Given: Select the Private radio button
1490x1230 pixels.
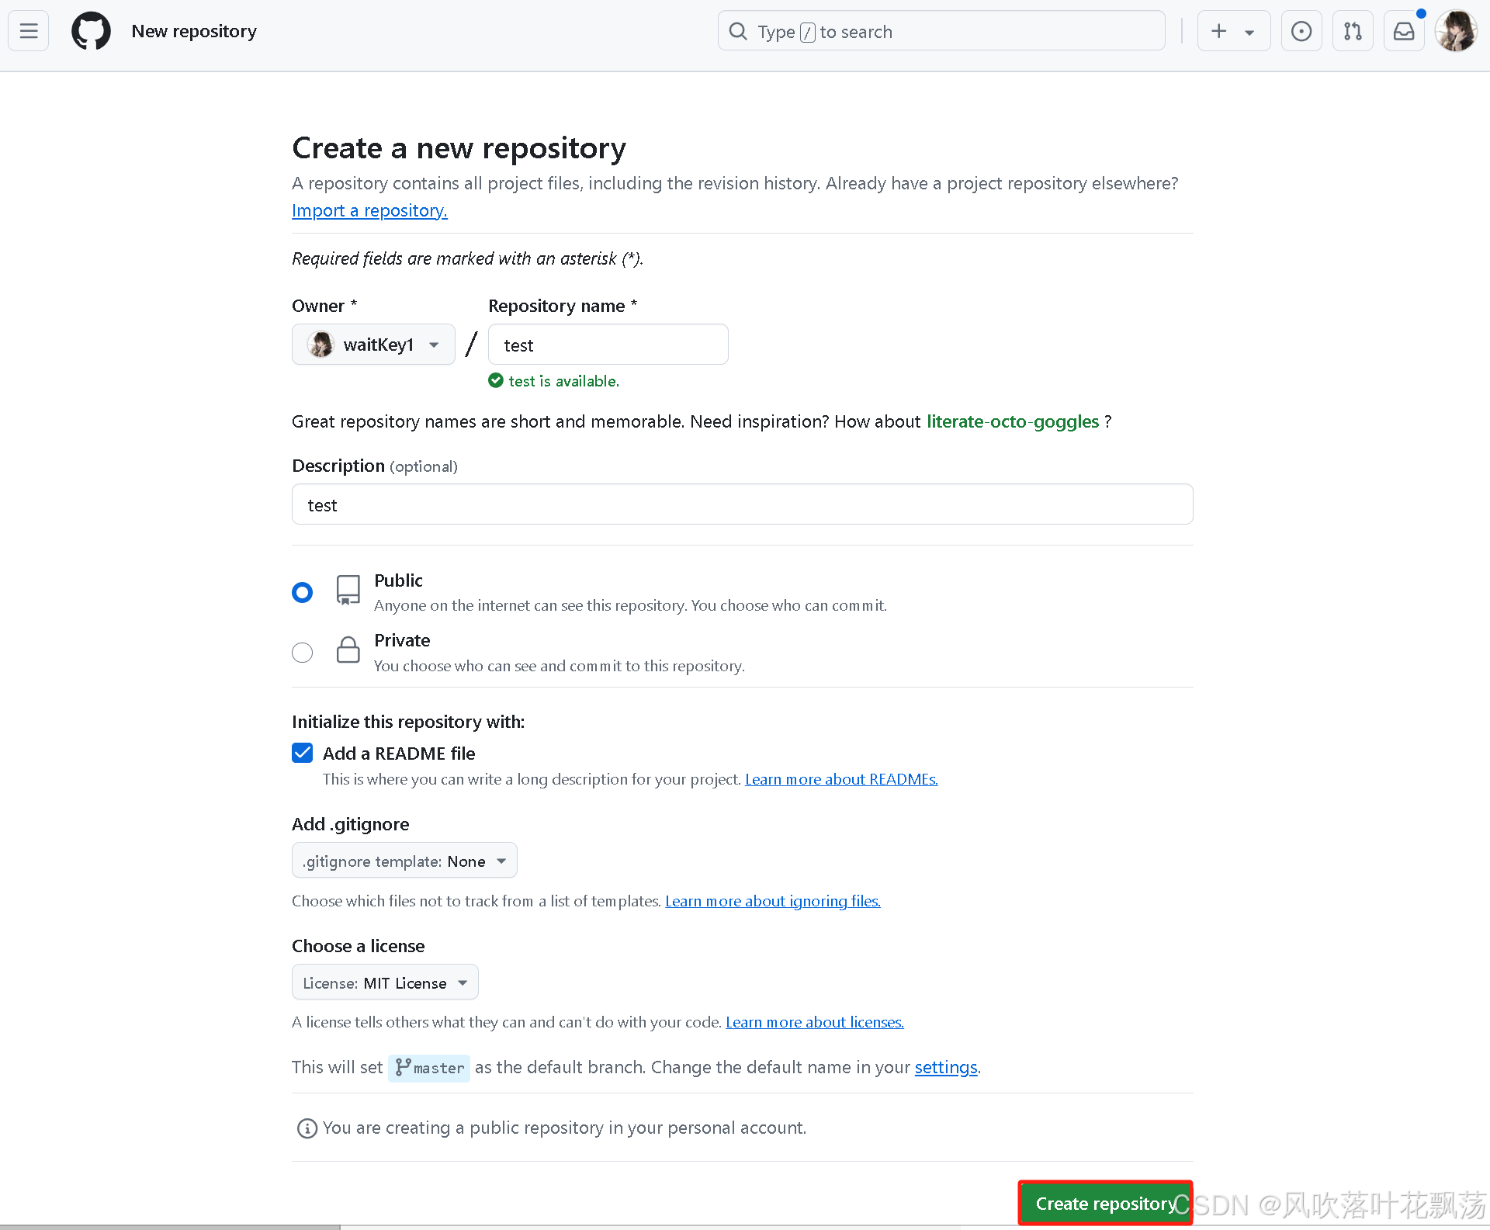Looking at the screenshot, I should tap(302, 653).
